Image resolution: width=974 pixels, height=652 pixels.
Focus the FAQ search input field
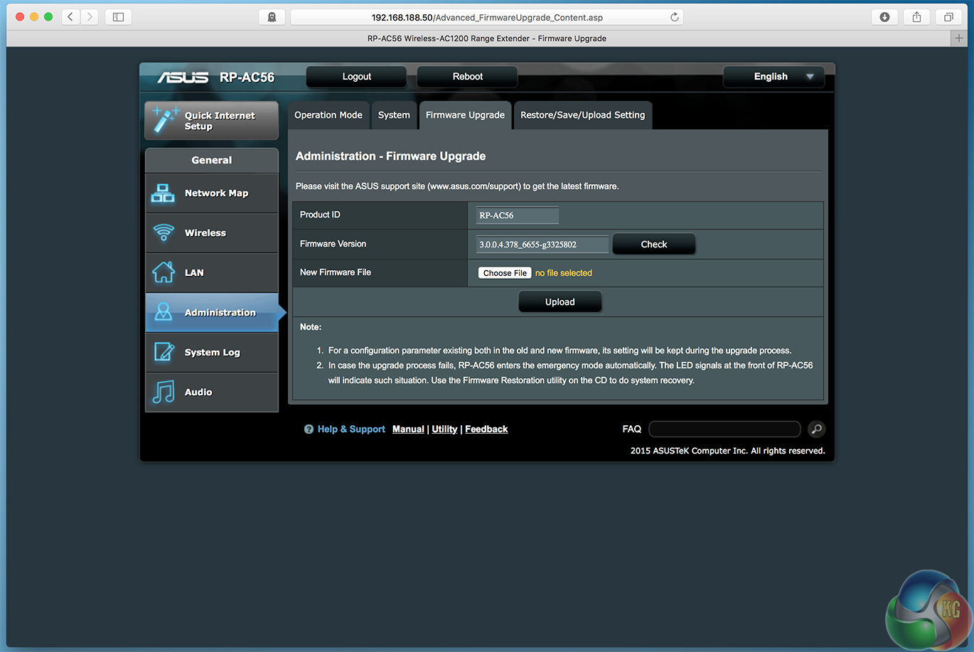(724, 429)
